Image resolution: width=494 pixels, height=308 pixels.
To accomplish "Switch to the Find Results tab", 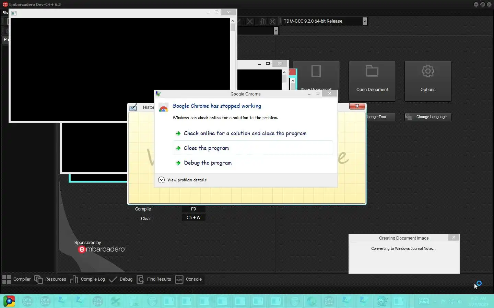I will pos(154,279).
